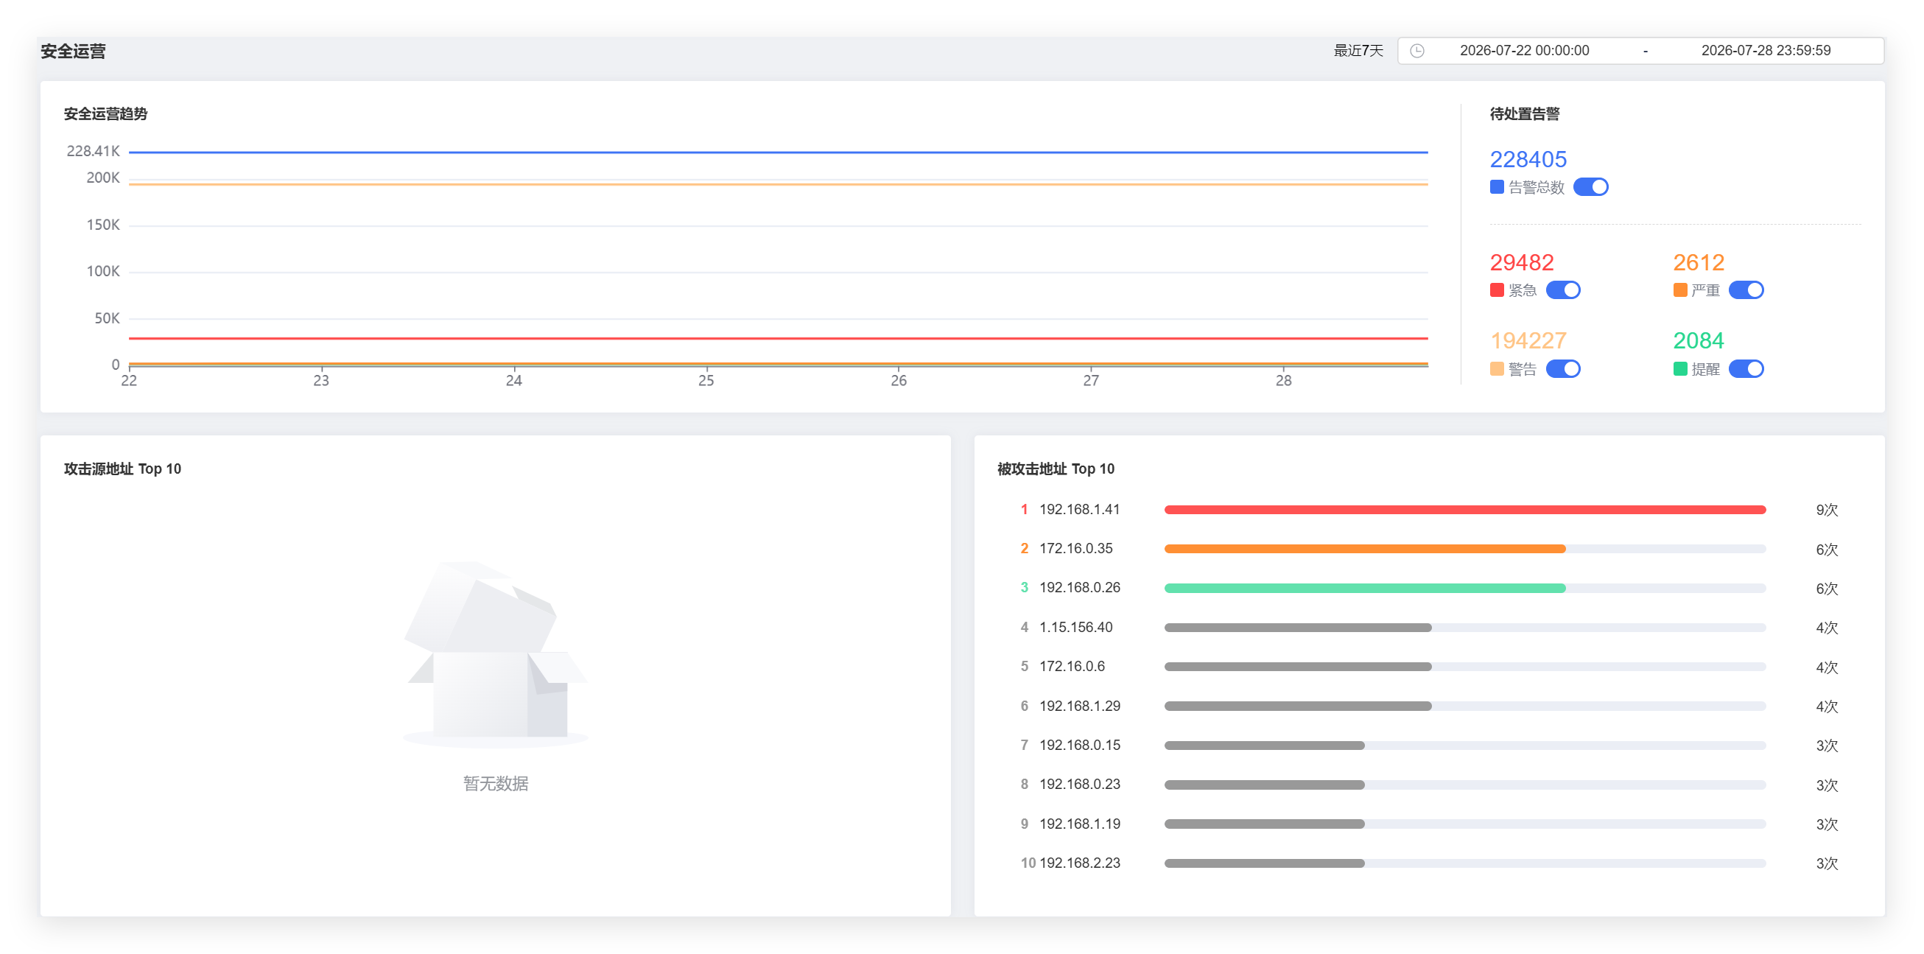Click attacked address 192.168.1.41
Screen dimensions: 1924x954
1079,510
